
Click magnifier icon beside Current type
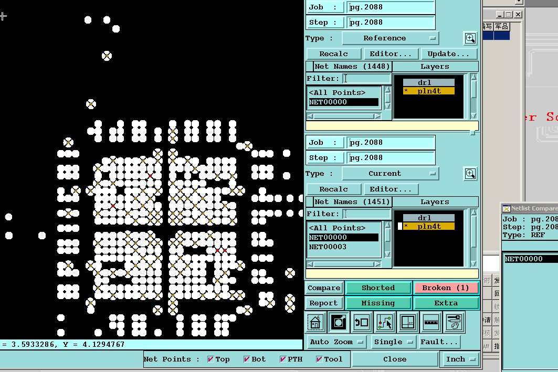coord(470,174)
